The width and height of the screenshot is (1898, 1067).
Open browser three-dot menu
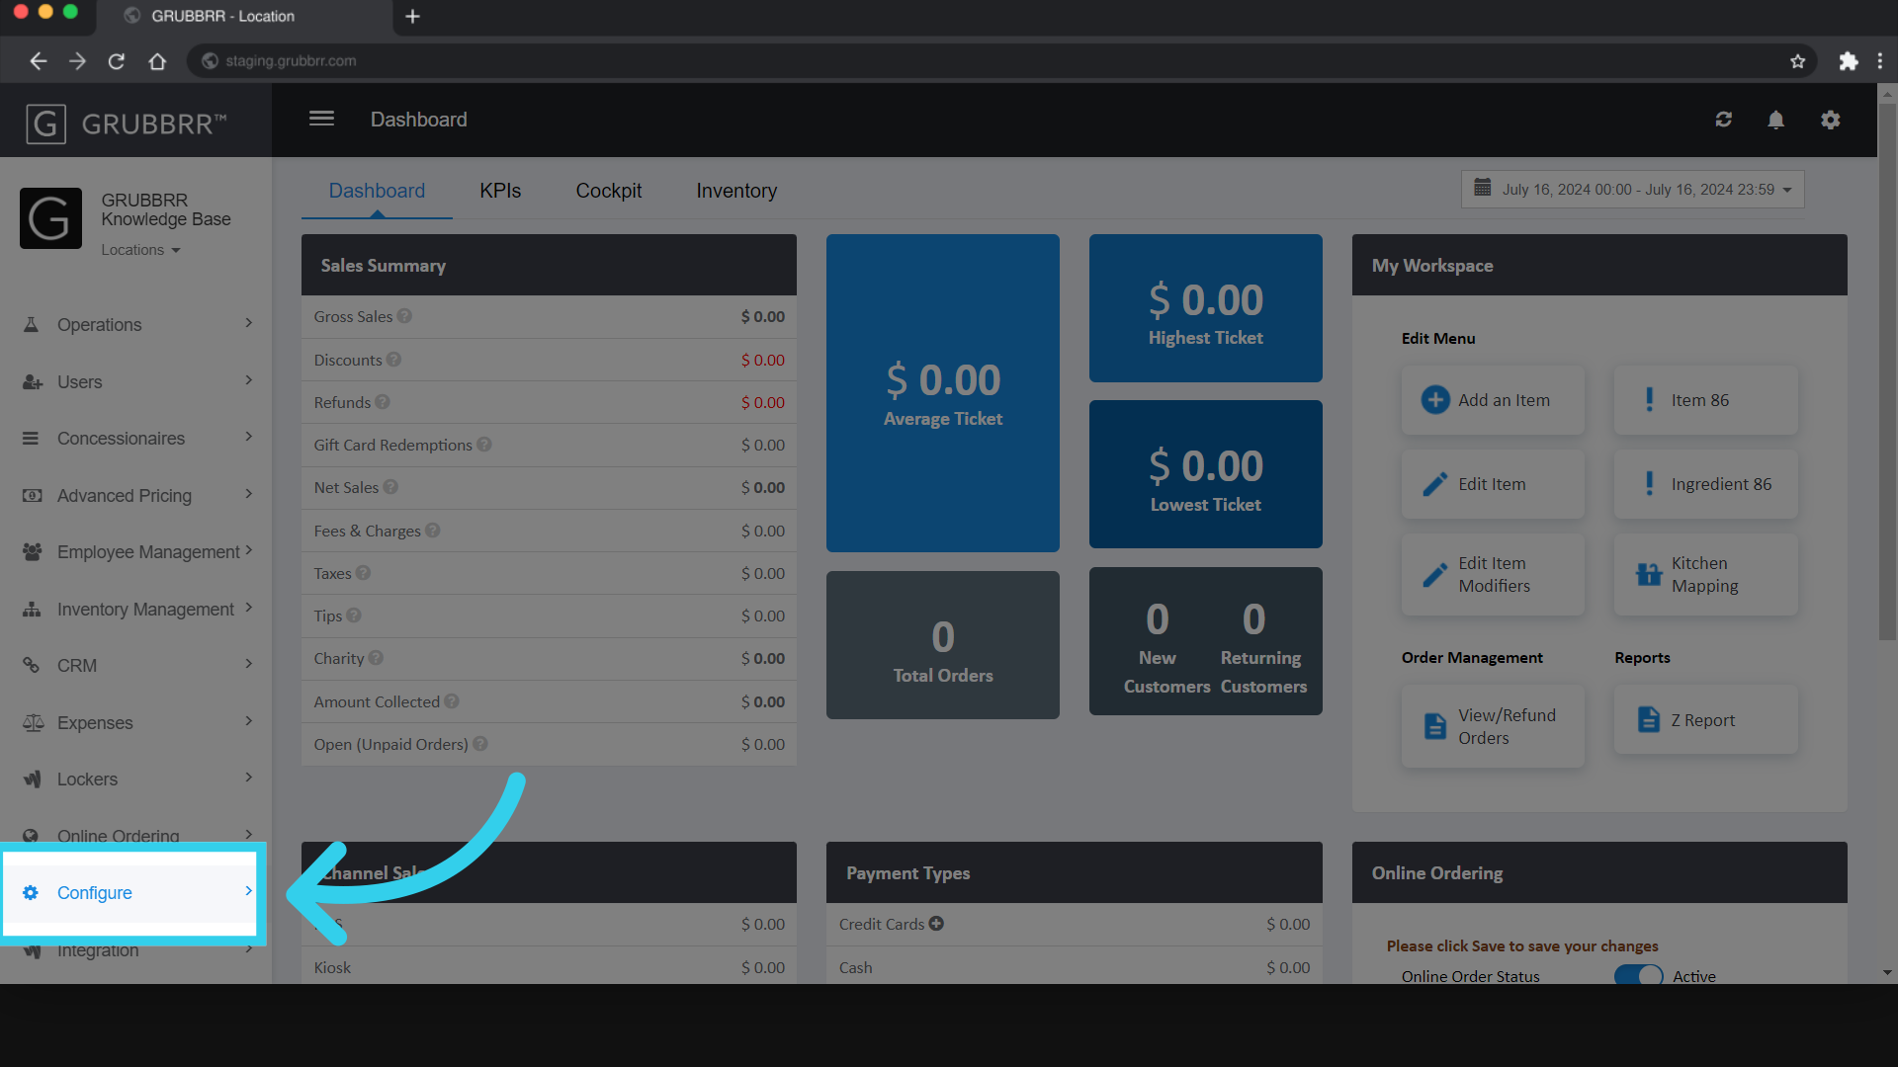(x=1880, y=61)
